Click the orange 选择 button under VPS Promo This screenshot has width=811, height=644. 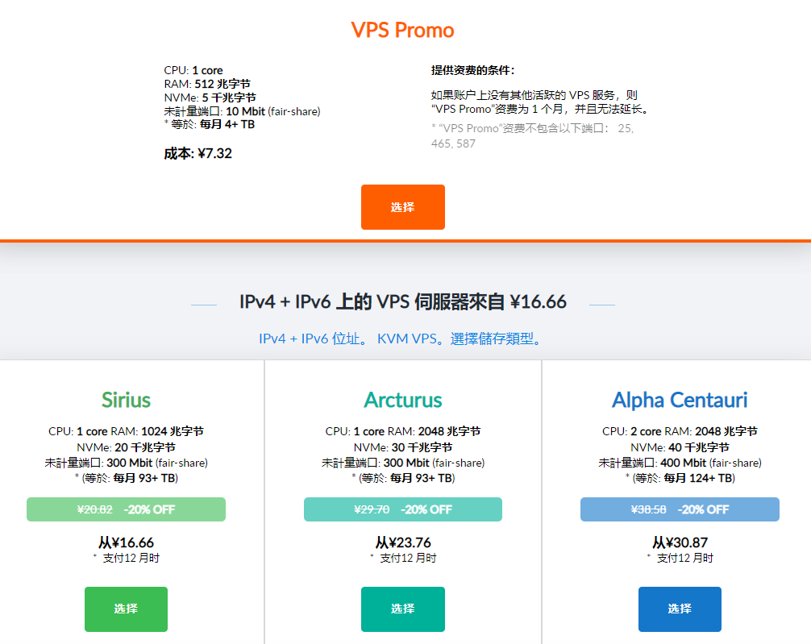click(402, 207)
